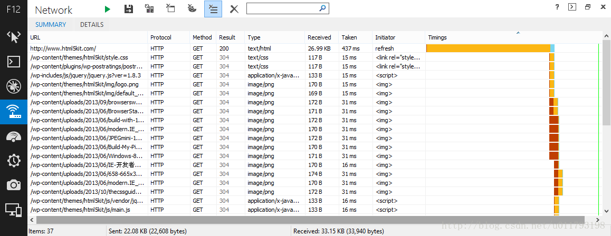Image resolution: width=611 pixels, height=236 pixels.
Task: Toggle the highlighted clear entries on navigate button
Action: click(x=213, y=9)
